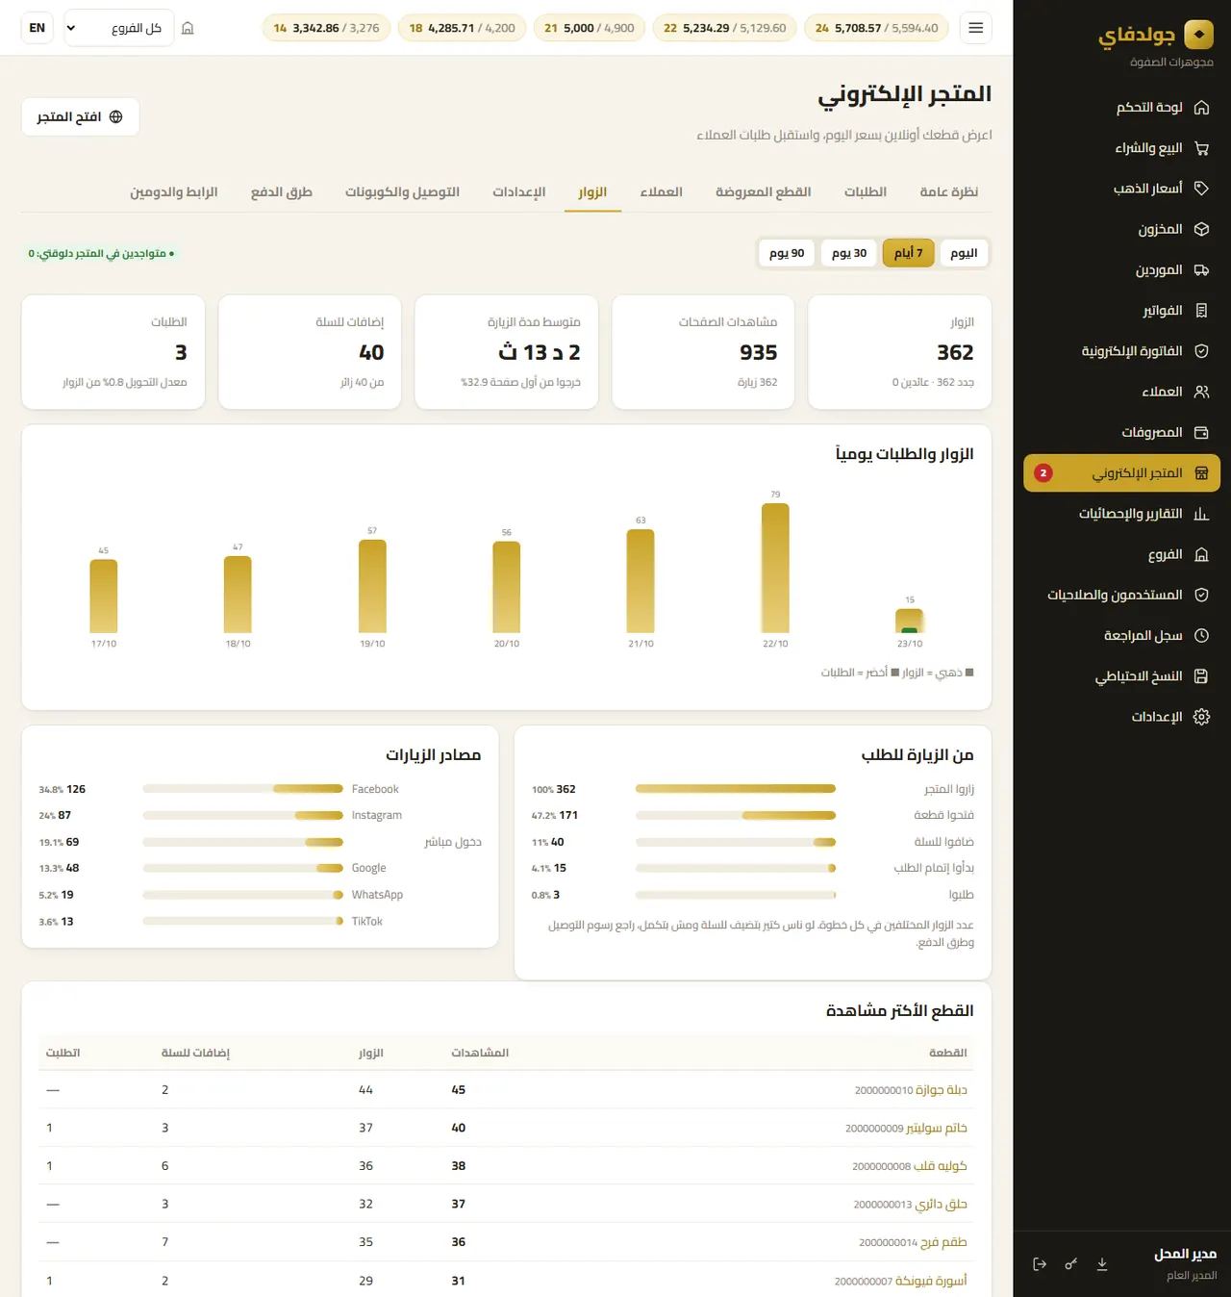Viewport: 1231px width, 1297px height.
Task: Open المستخدمون والصلاحيات in the sidebar
Action: point(1121,596)
